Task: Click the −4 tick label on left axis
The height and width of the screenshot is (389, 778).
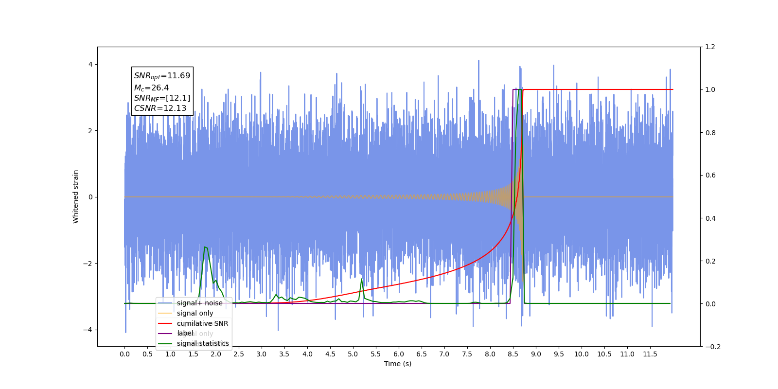Action: [88, 330]
